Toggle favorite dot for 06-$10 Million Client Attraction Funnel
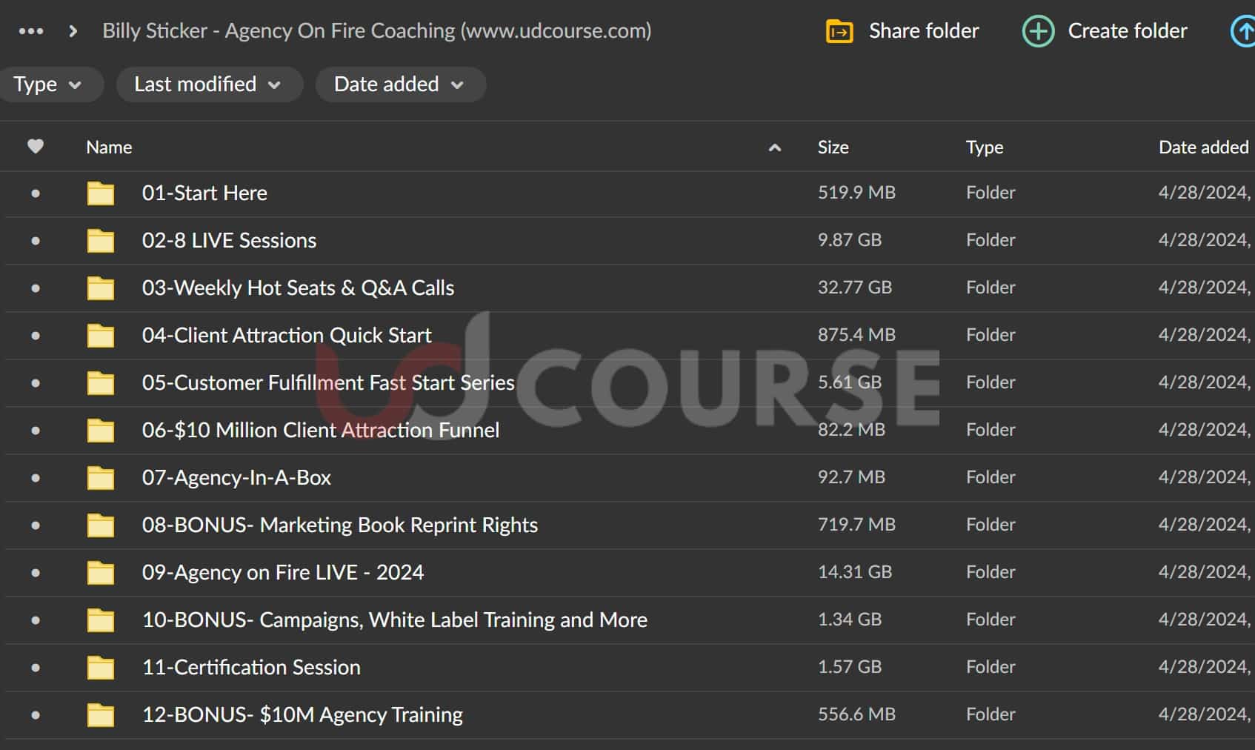The width and height of the screenshot is (1255, 750). coord(36,431)
